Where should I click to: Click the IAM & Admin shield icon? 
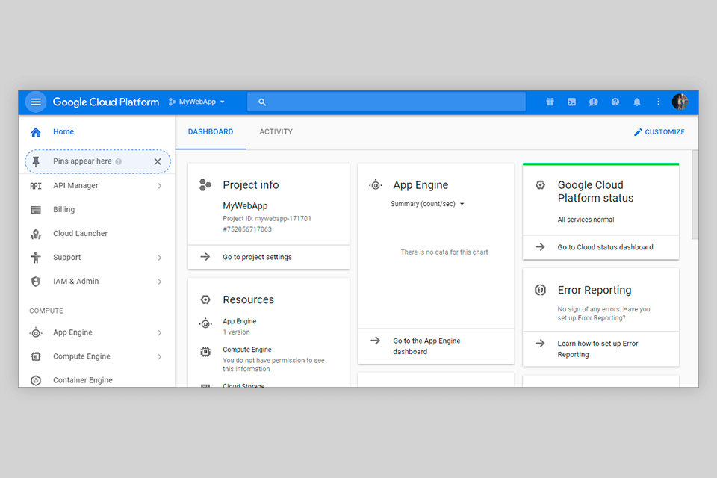36,282
